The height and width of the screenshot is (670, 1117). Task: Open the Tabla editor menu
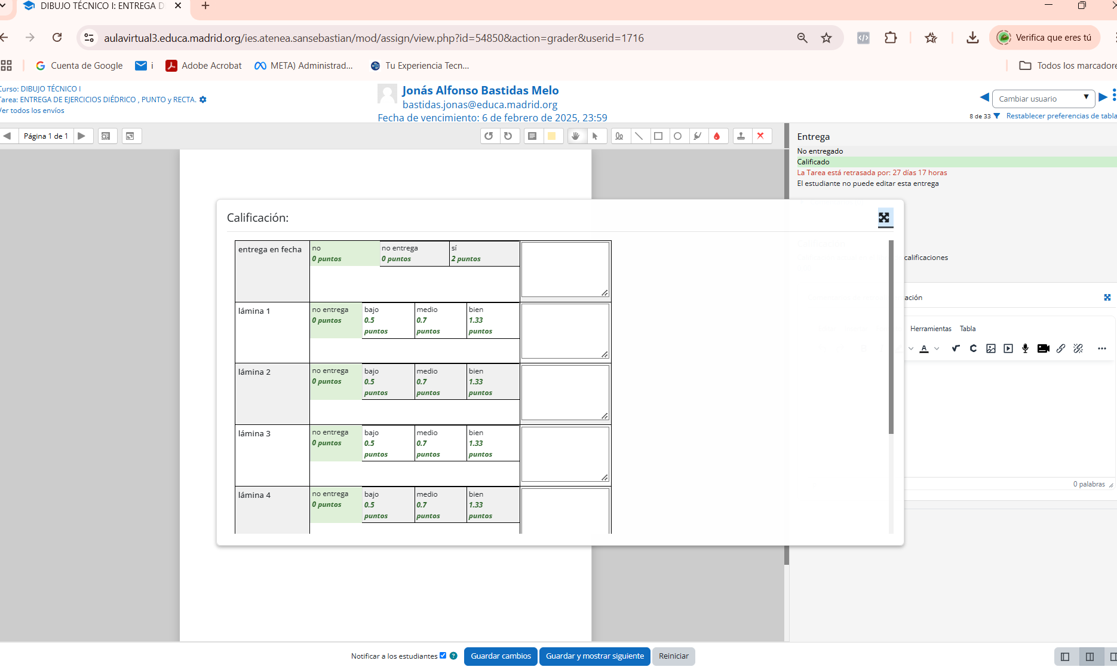click(967, 329)
